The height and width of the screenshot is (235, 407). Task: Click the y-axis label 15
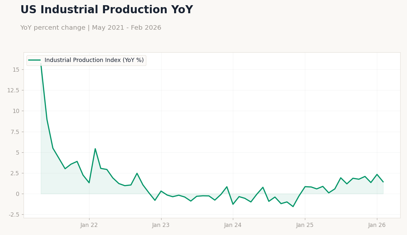click(16, 70)
